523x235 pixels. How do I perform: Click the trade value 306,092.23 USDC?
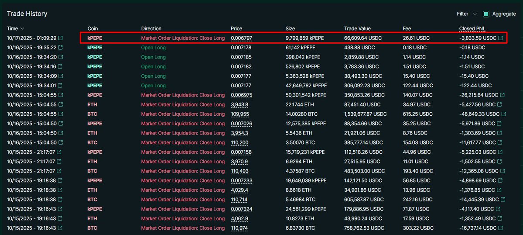(x=364, y=86)
